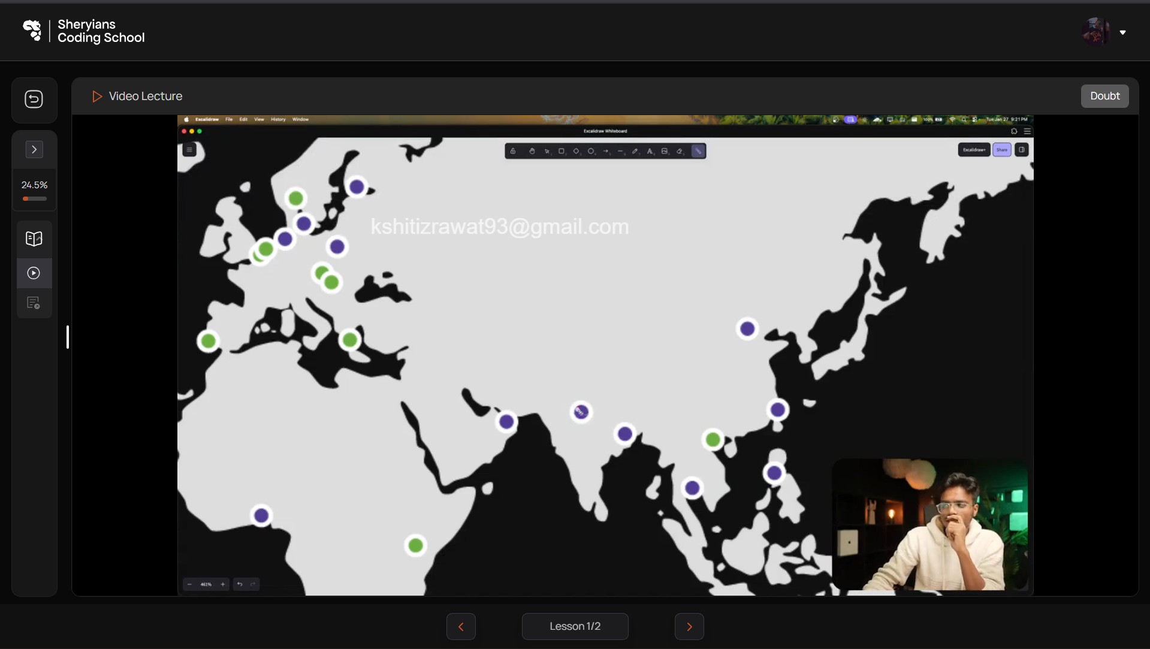
Task: Open the Excalidraw app menu in menu bar
Action: click(207, 119)
